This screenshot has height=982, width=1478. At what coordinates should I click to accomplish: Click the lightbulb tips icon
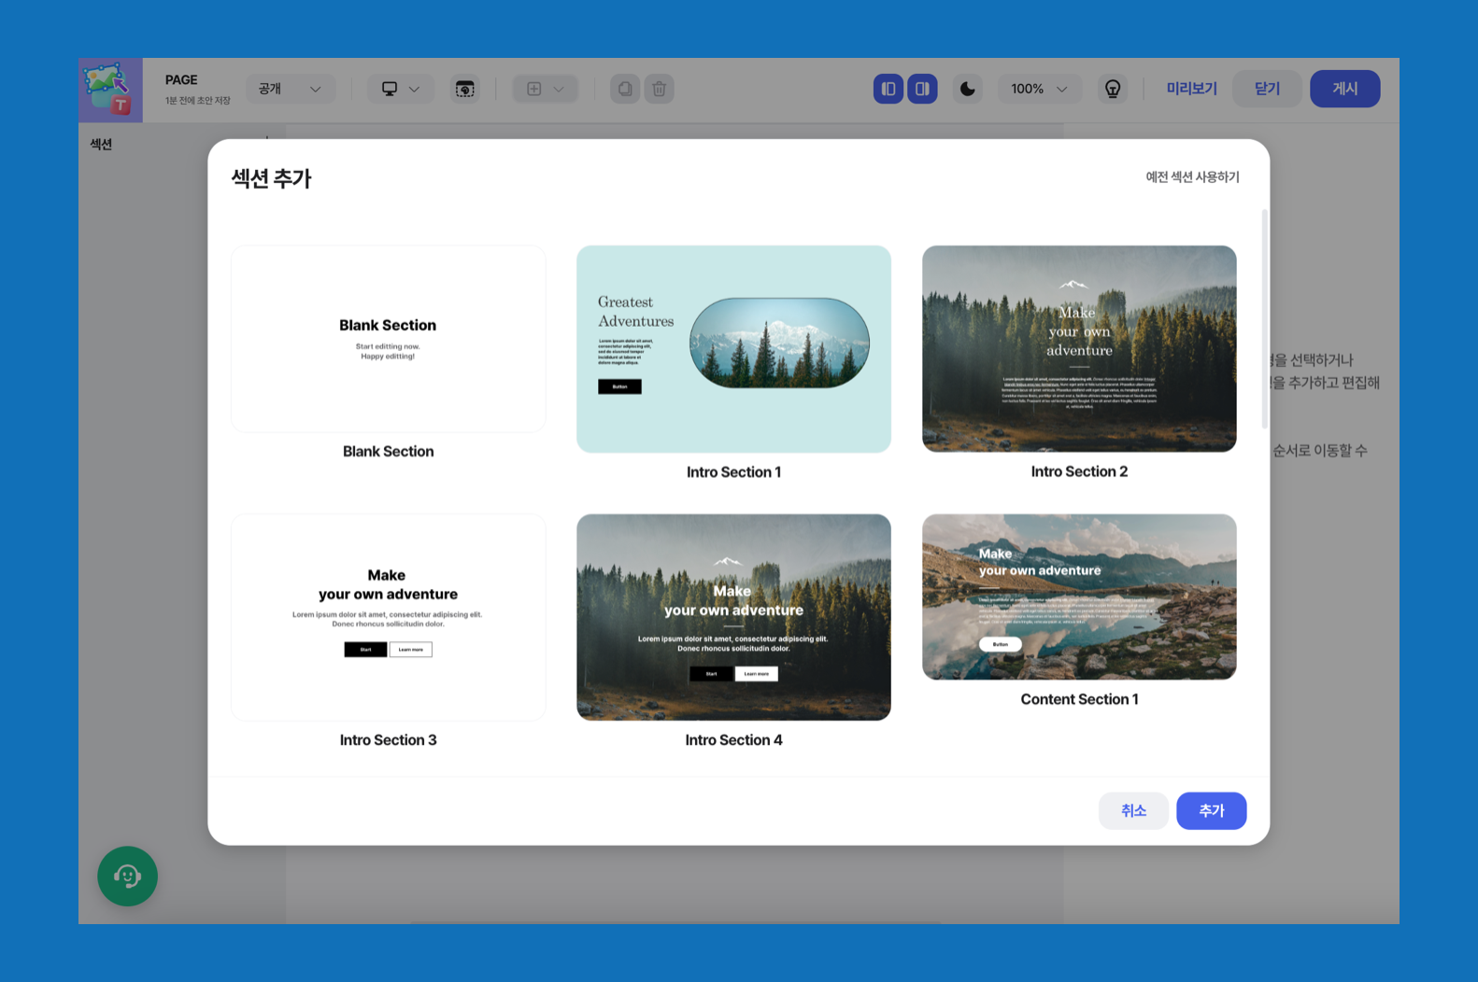point(1112,89)
